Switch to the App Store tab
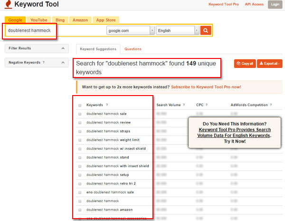Image resolution: width=285 pixels, height=221 pixels. click(106, 20)
